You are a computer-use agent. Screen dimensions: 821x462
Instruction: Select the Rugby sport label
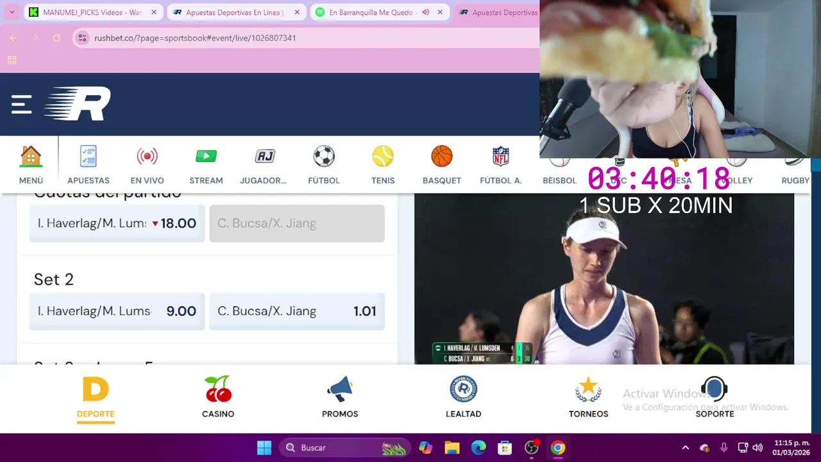[795, 180]
